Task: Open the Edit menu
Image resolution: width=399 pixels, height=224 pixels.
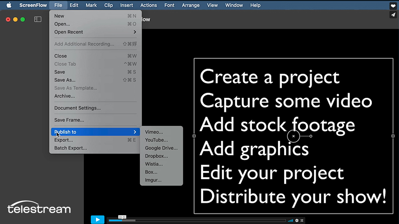Action: pyautogui.click(x=74, y=5)
